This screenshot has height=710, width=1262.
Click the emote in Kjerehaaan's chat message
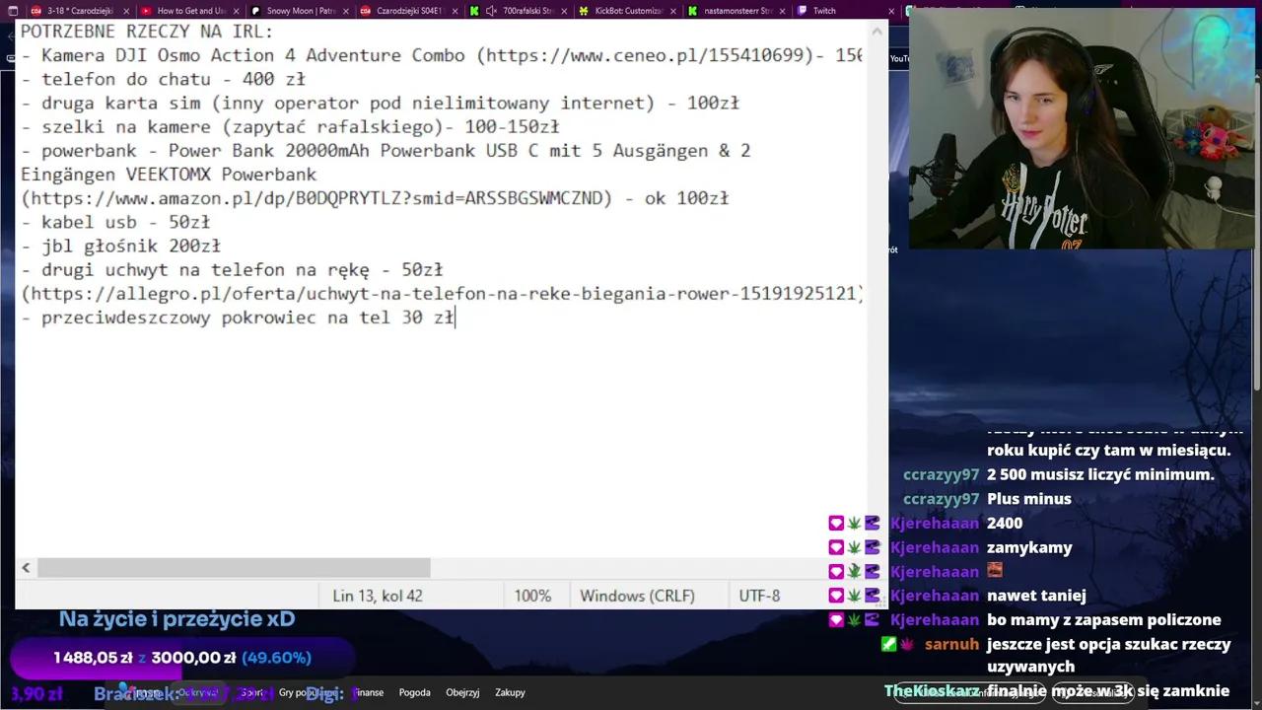click(995, 570)
